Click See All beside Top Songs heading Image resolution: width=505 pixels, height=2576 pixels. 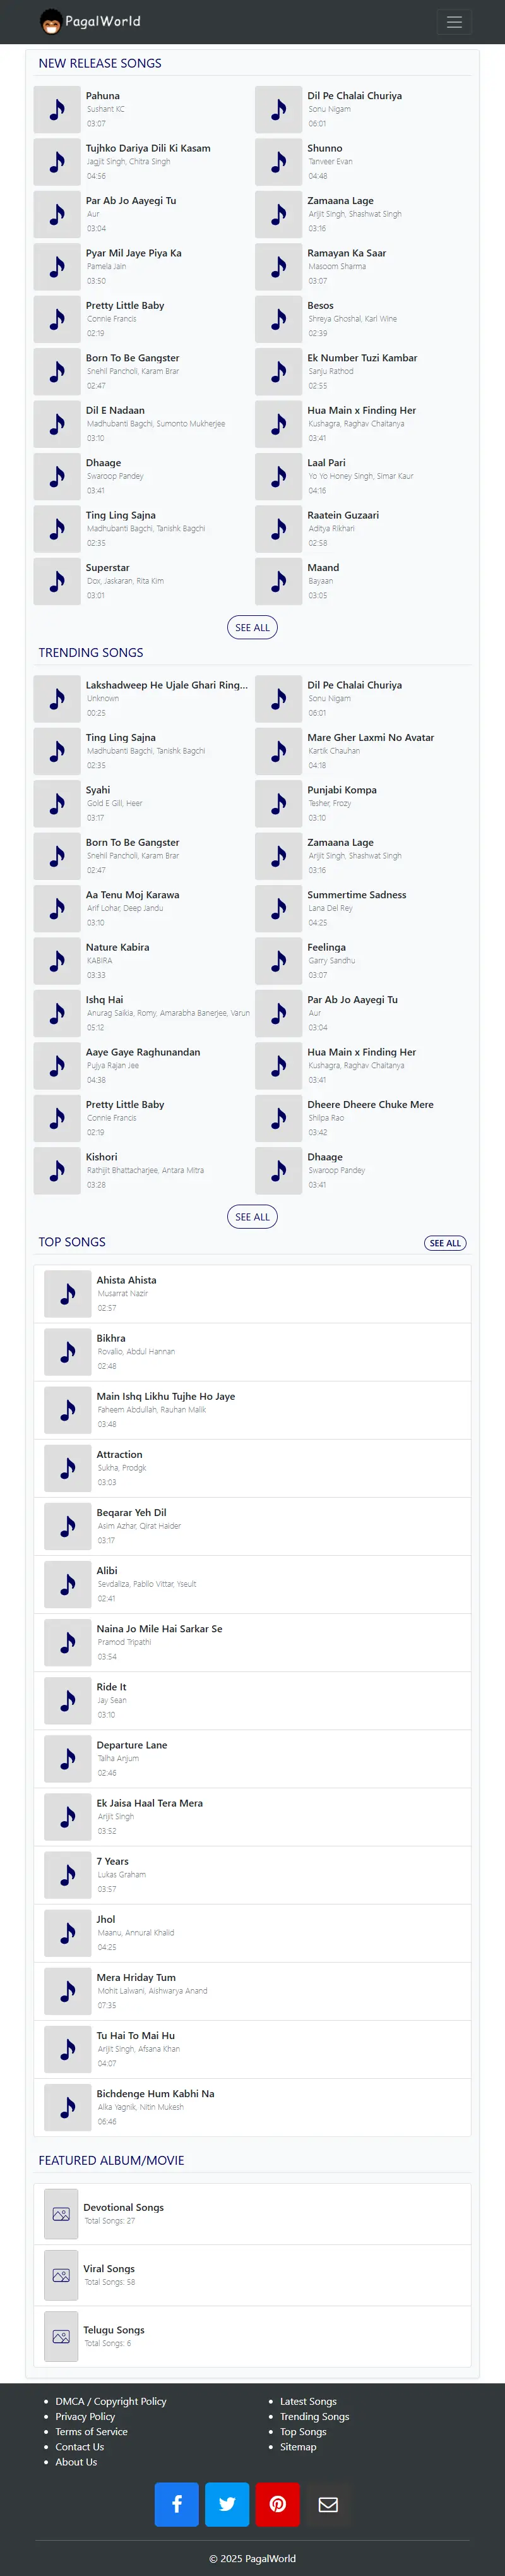[x=445, y=1243]
